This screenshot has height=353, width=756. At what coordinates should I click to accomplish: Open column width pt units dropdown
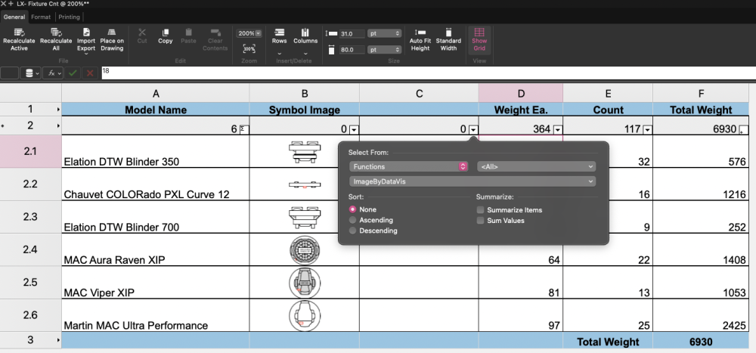pyautogui.click(x=384, y=50)
